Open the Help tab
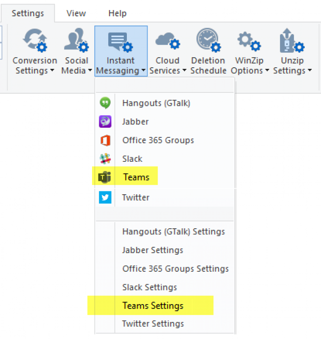Screen dimensions: 321x339 [x=118, y=13]
